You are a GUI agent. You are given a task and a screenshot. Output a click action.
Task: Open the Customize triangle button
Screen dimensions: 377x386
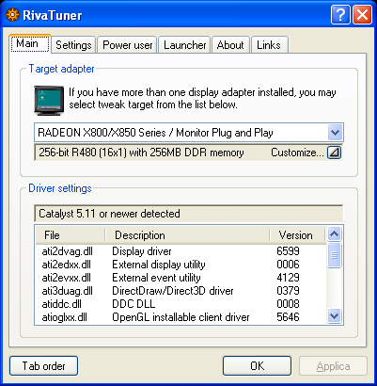[334, 153]
